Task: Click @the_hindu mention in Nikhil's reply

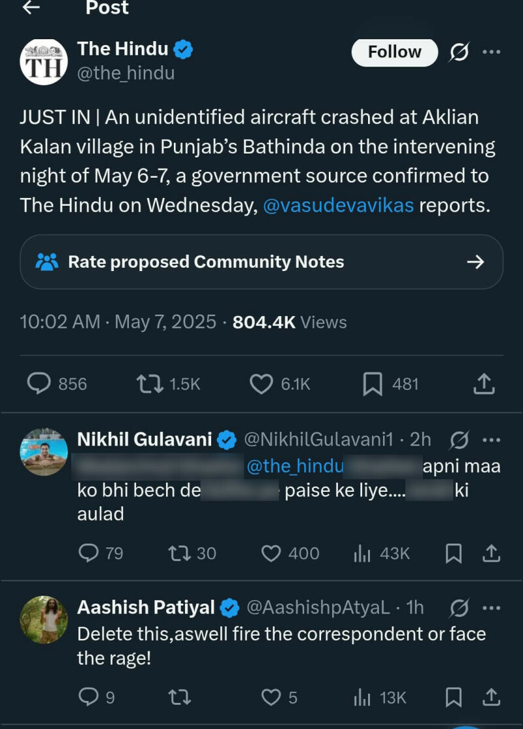Action: pyautogui.click(x=294, y=466)
